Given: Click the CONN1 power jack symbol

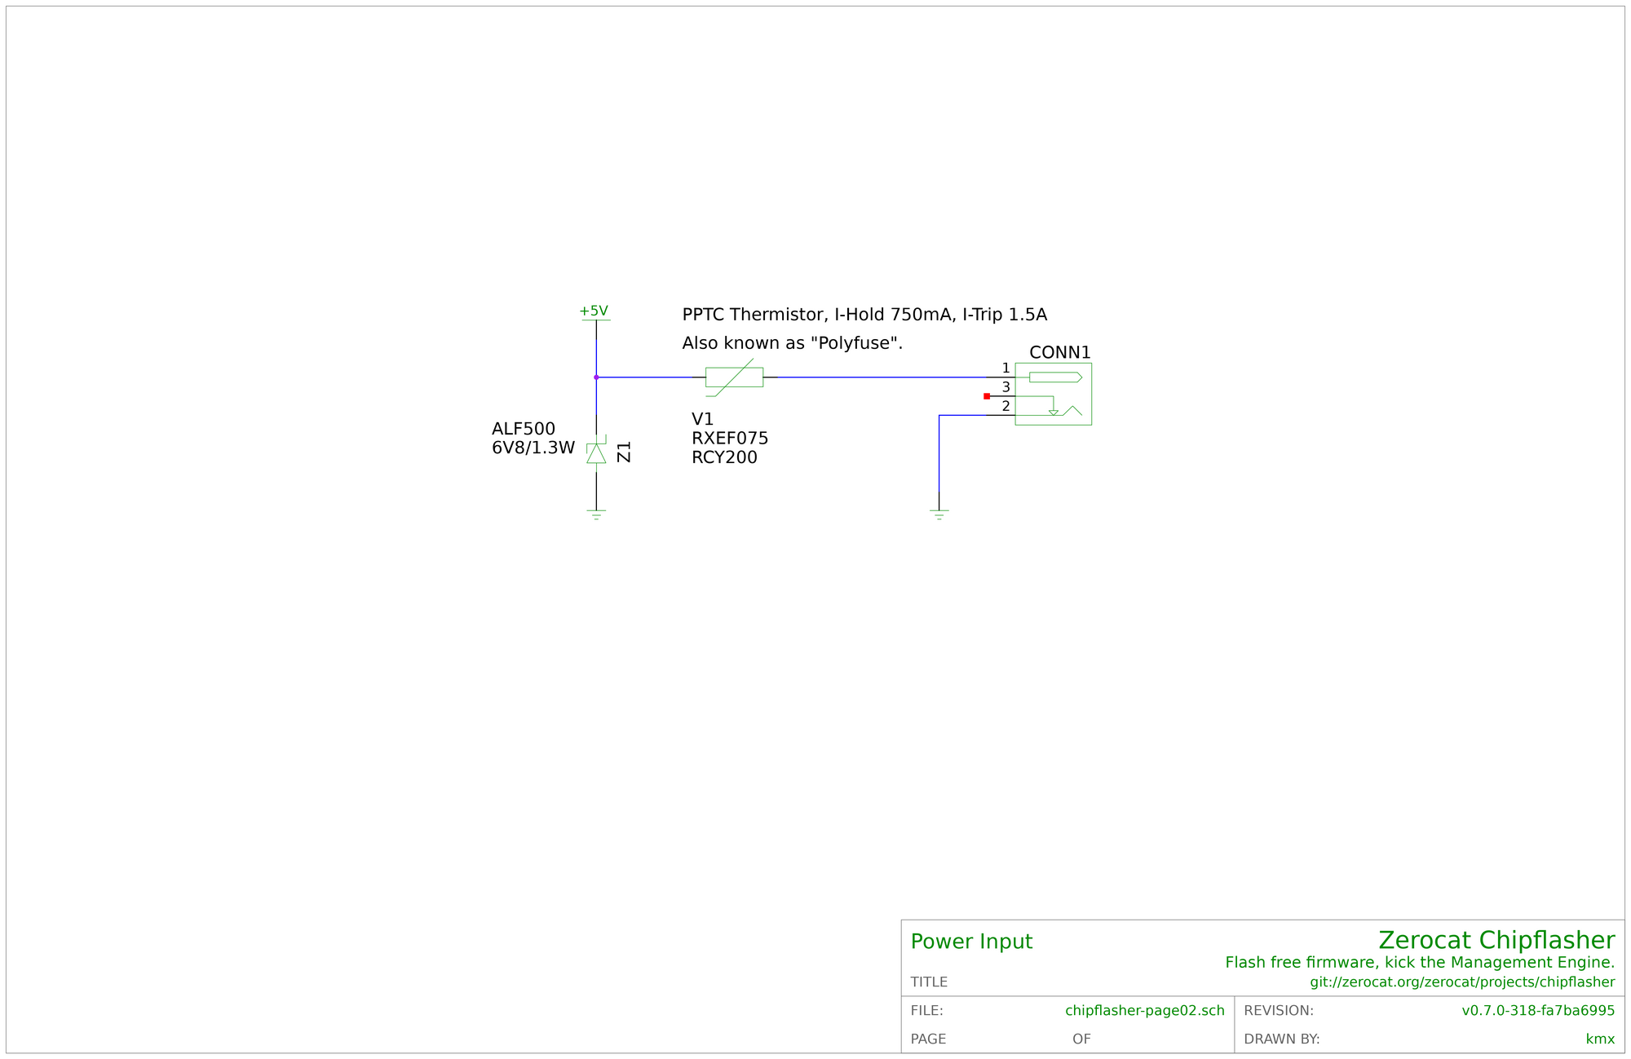Looking at the screenshot, I should tap(1053, 394).
